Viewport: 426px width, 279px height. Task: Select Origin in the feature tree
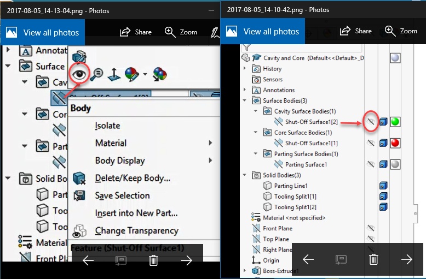(x=271, y=260)
